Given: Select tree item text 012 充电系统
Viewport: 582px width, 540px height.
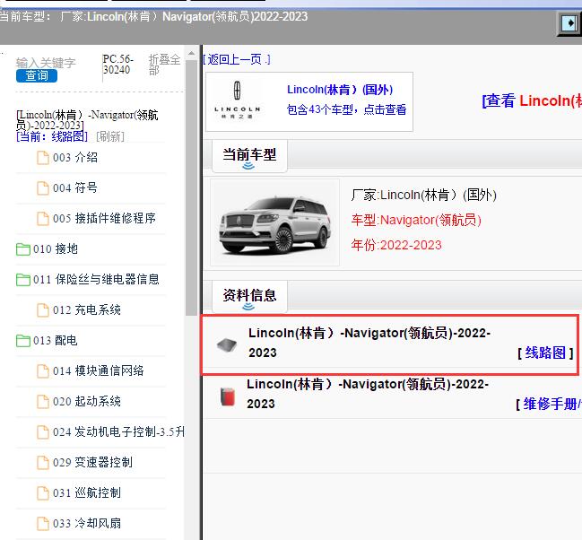Looking at the screenshot, I should tap(87, 309).
